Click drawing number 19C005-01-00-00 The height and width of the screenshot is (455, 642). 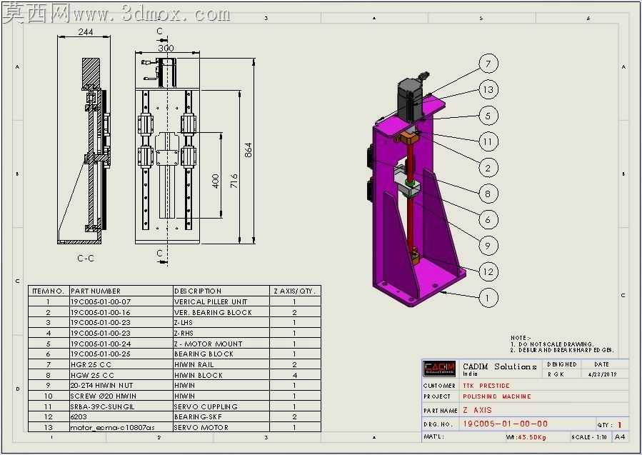coord(506,424)
